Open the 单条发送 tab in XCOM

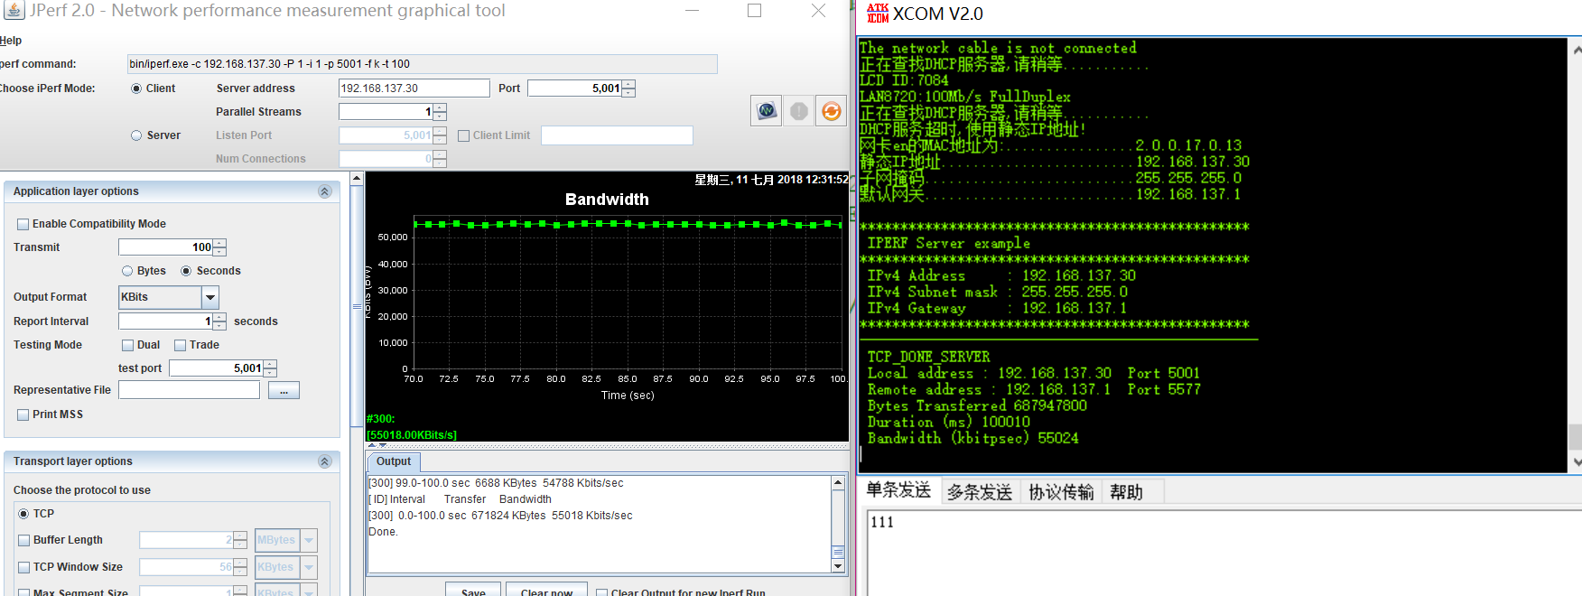click(x=898, y=490)
